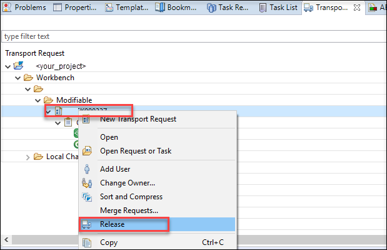Open the Templates tab

click(x=127, y=8)
